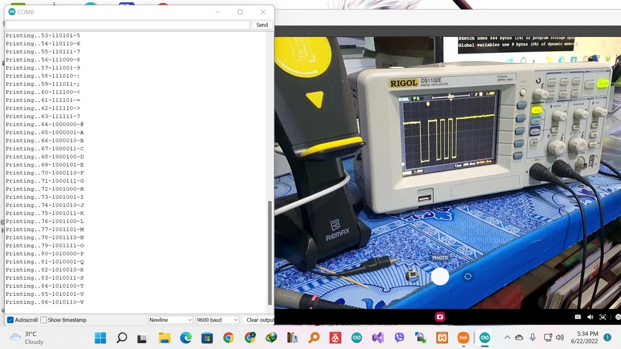
Task: Select the line 'Printing..86-1010110-V'
Action: 45,302
